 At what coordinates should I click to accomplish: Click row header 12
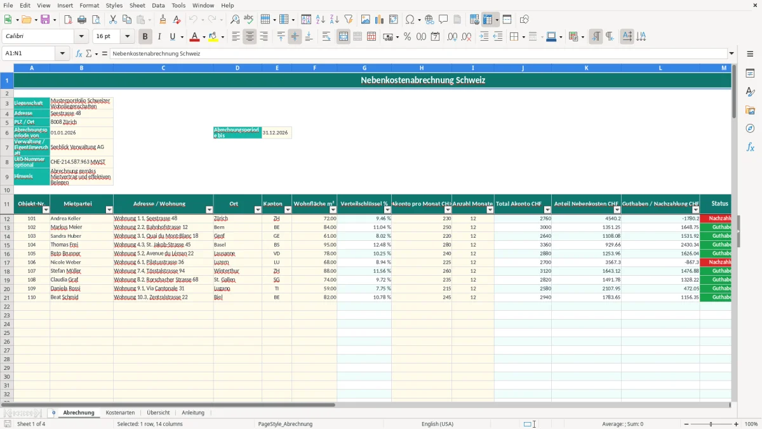coord(7,219)
